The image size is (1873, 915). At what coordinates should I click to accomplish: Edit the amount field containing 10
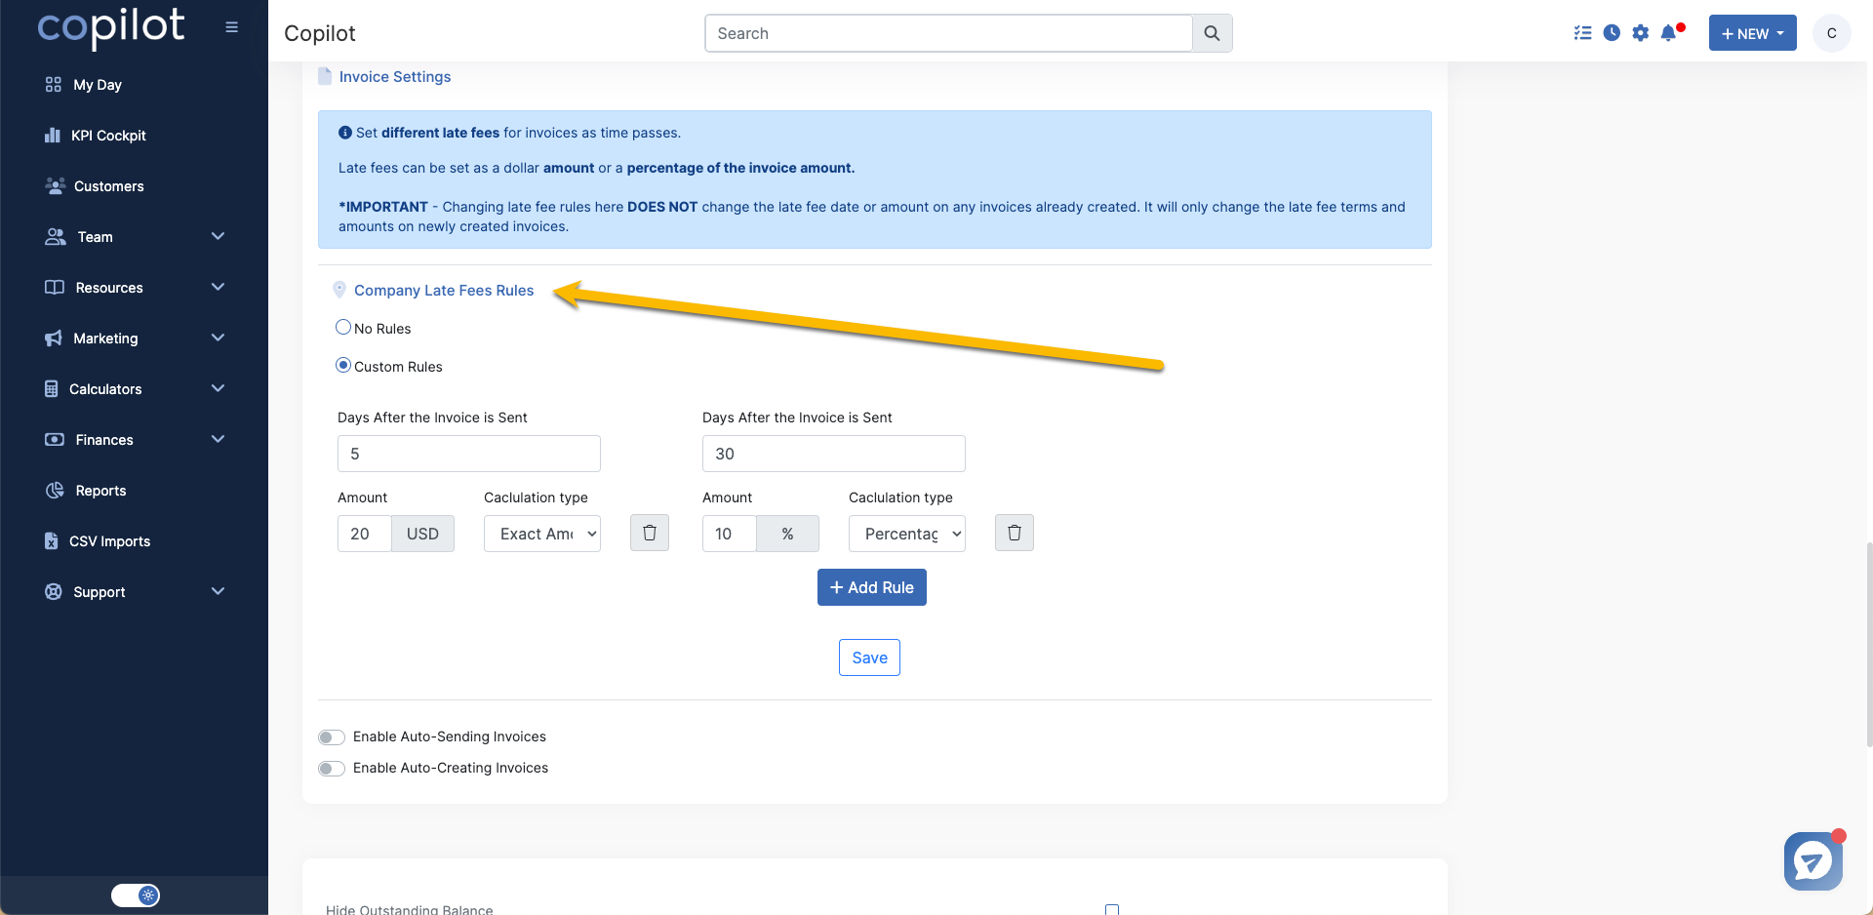(730, 534)
